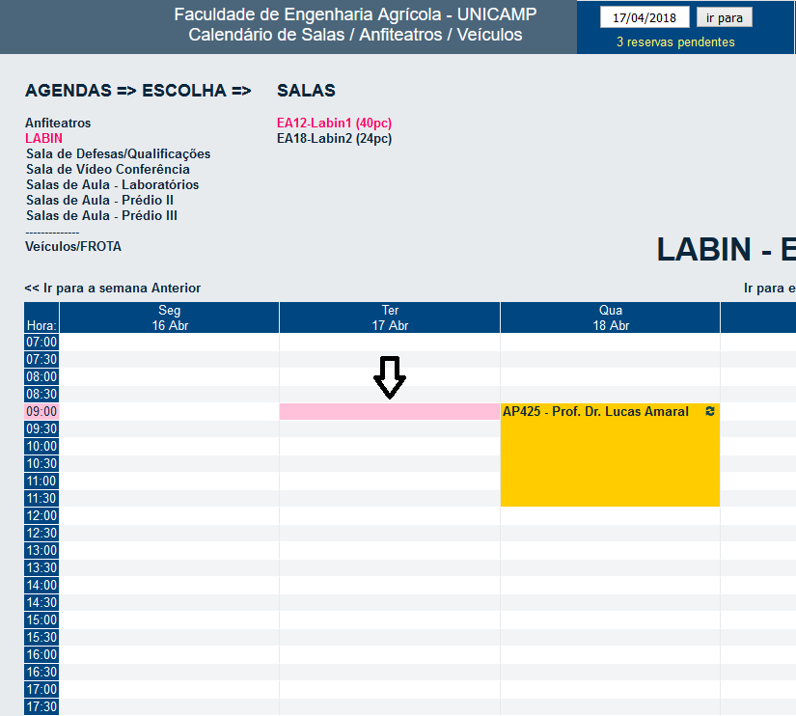Open Salas de Aula - Prédio II
Image resolution: width=796 pixels, height=716 pixels.
tap(99, 200)
